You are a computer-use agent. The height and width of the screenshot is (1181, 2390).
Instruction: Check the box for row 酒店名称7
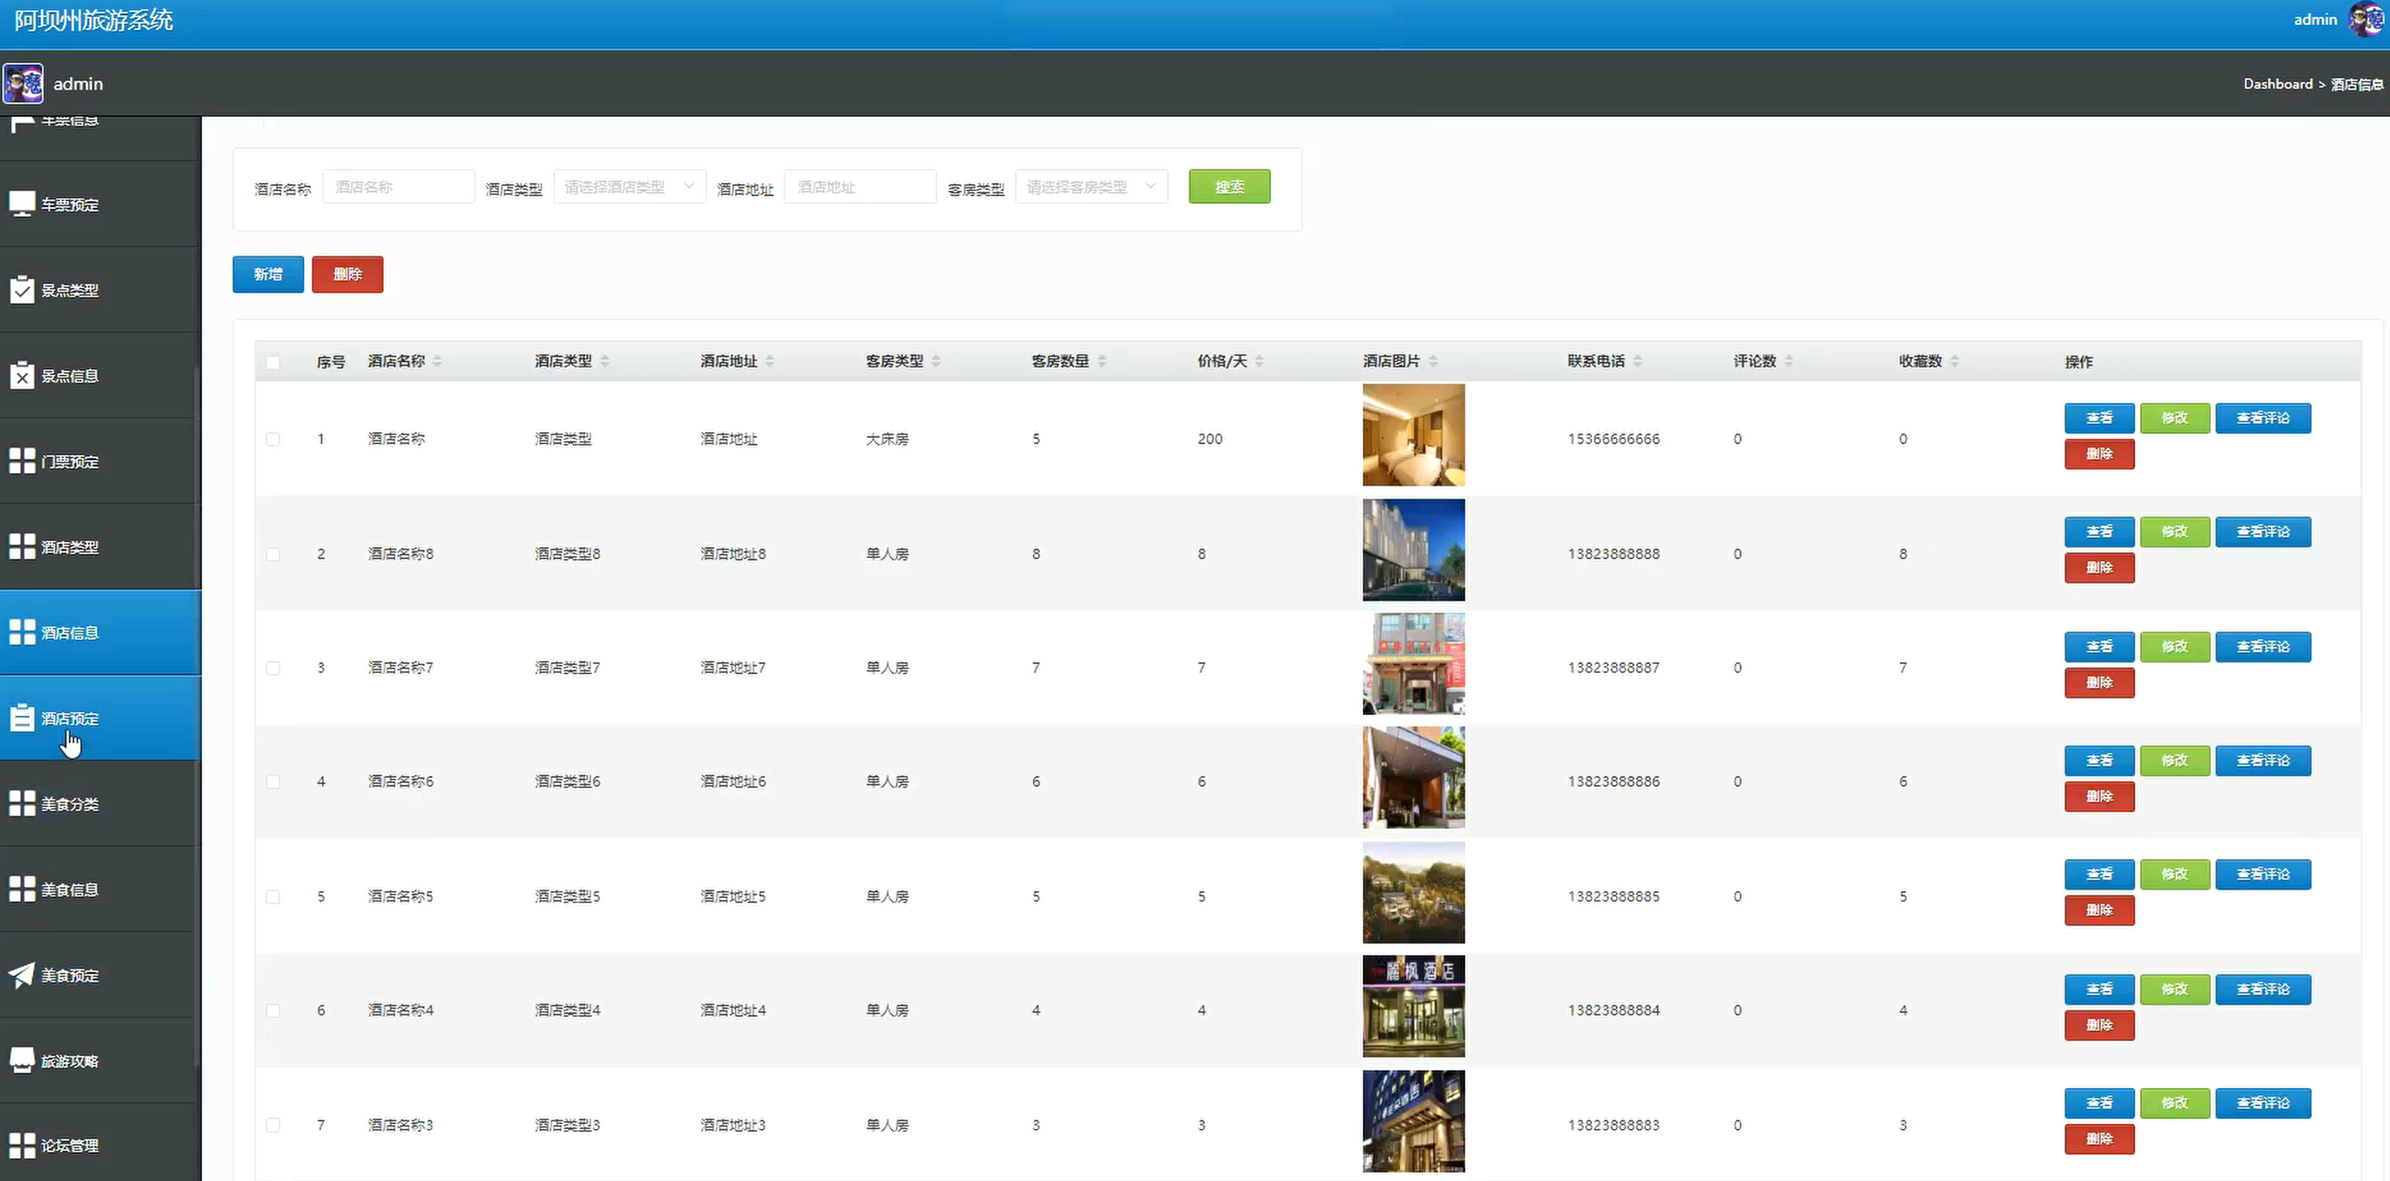click(x=273, y=668)
